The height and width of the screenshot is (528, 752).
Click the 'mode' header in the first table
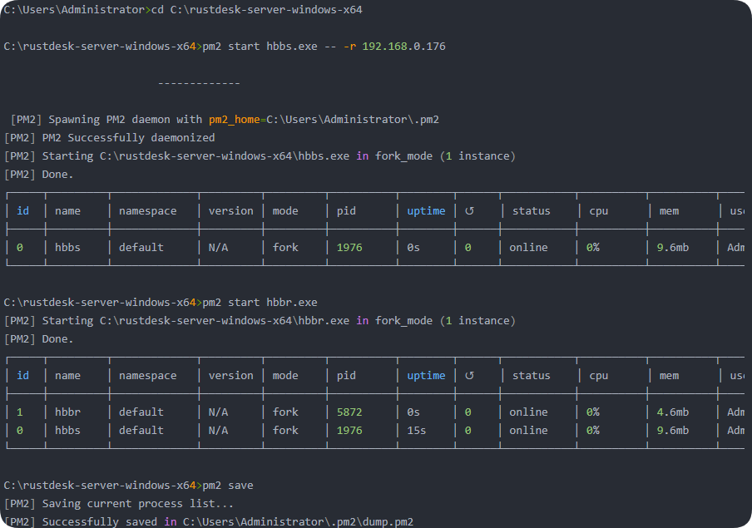click(x=285, y=211)
